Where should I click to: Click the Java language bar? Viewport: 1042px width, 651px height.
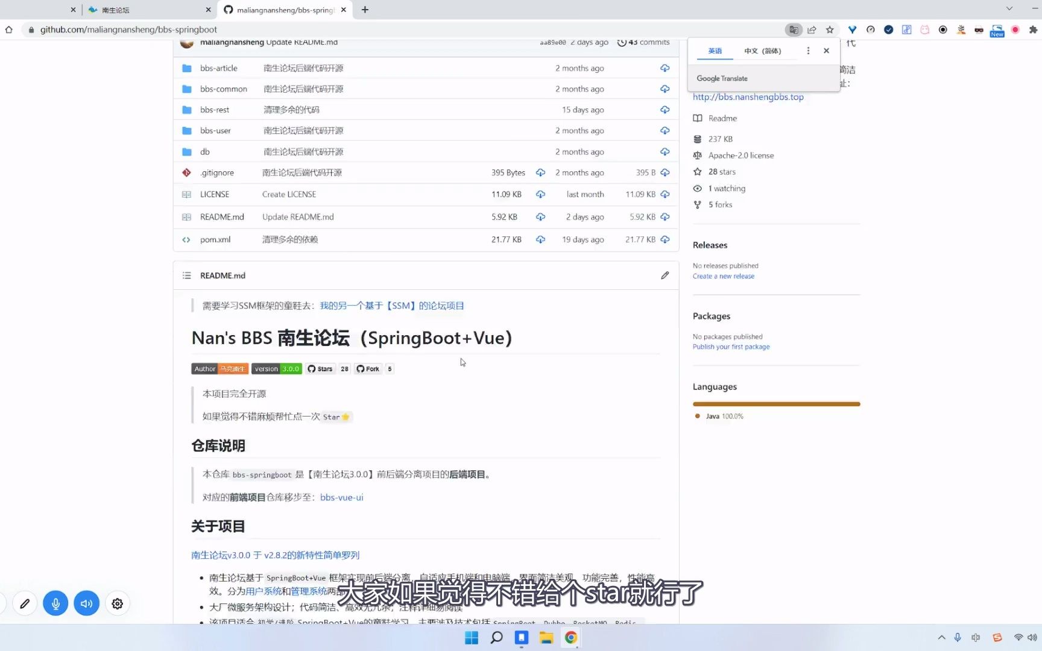[x=776, y=404]
